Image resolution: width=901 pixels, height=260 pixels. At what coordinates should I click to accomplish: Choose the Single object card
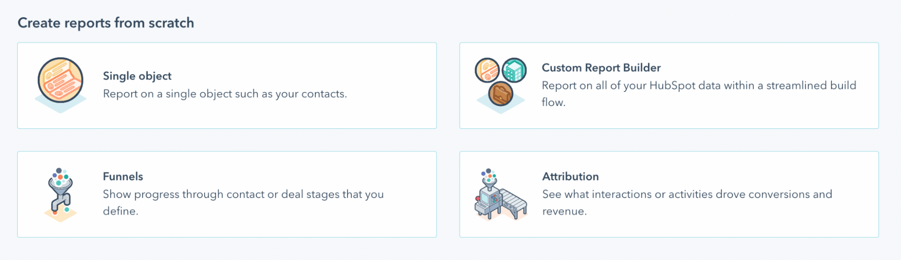coord(227,86)
